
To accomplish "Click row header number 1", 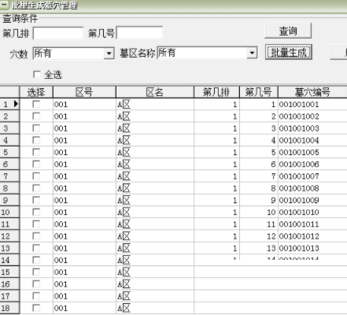I will click(9, 104).
